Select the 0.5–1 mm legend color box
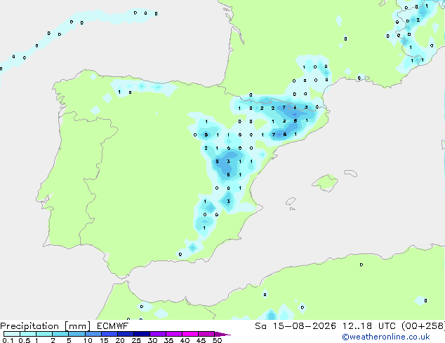445x343 pixels. point(28,334)
